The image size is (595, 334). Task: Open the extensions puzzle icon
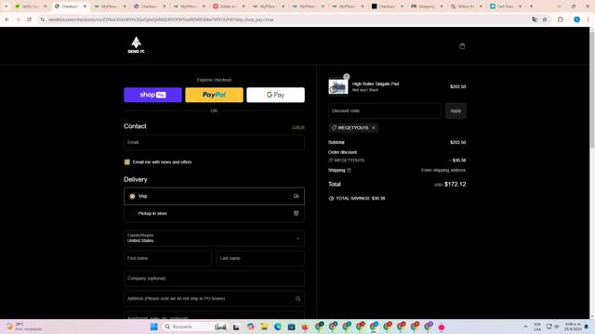(560, 19)
